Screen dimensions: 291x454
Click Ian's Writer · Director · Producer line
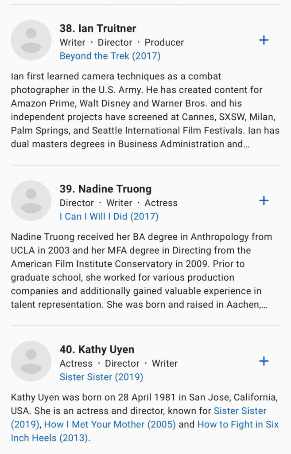point(122,43)
